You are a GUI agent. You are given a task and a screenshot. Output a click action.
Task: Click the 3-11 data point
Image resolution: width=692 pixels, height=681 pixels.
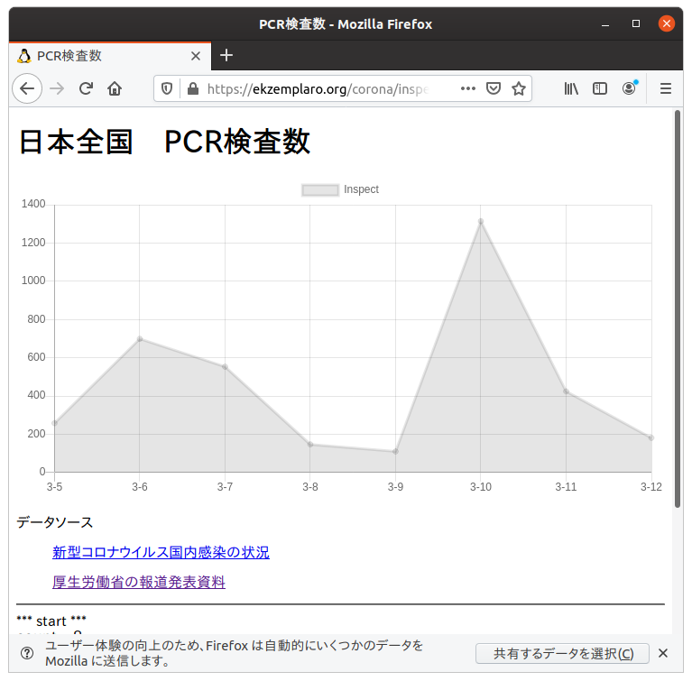[x=567, y=391]
